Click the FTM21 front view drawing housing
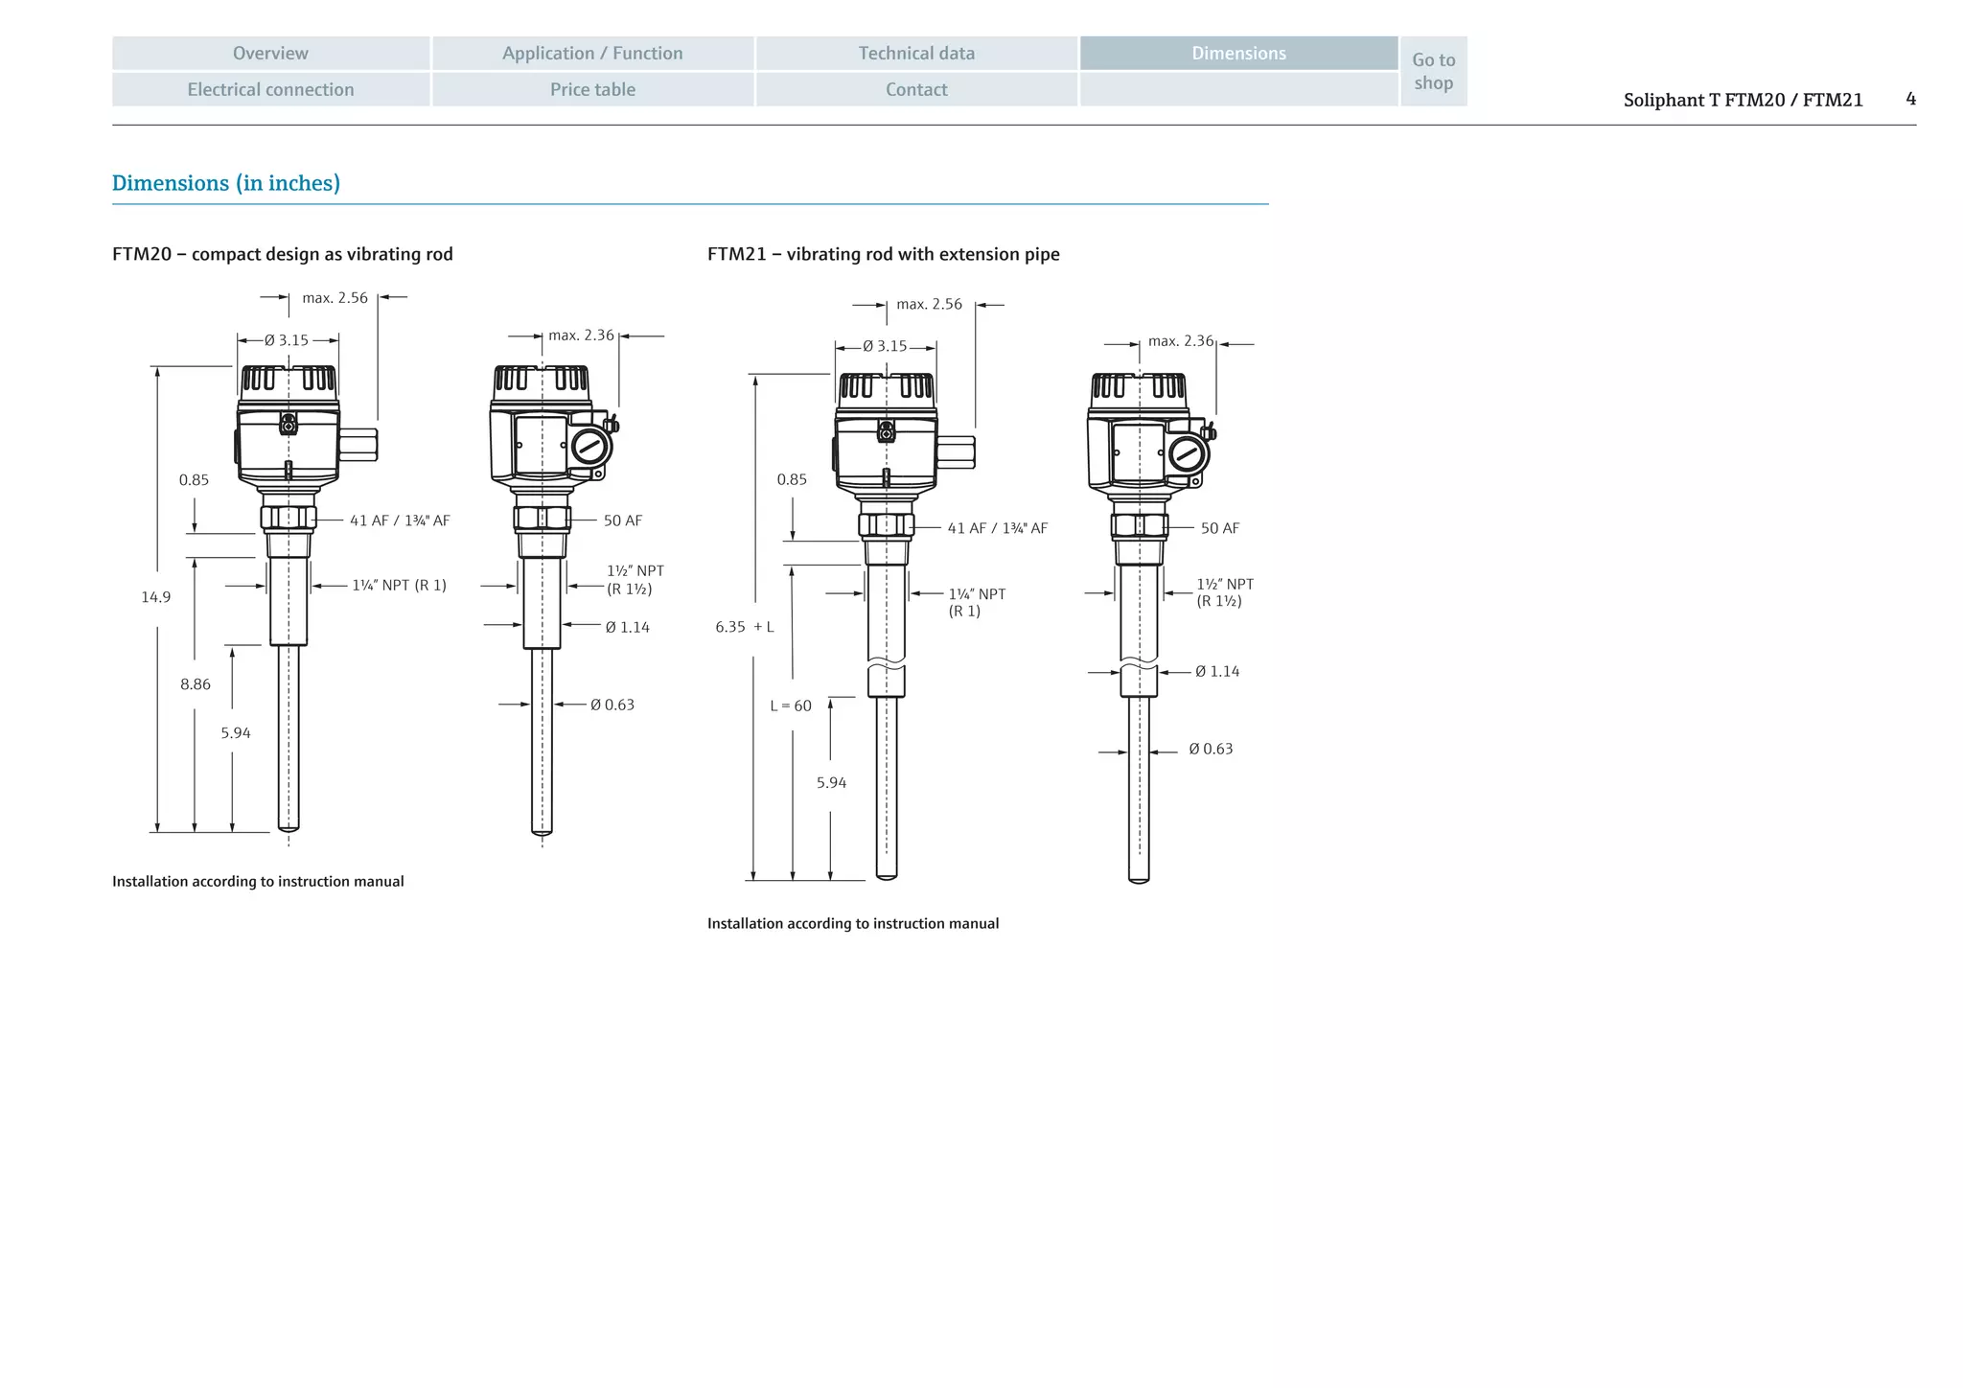The image size is (1963, 1388). click(x=886, y=451)
